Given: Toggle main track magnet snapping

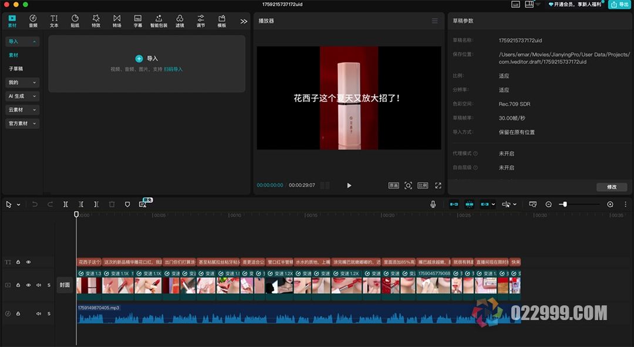Looking at the screenshot, I should tap(454, 205).
